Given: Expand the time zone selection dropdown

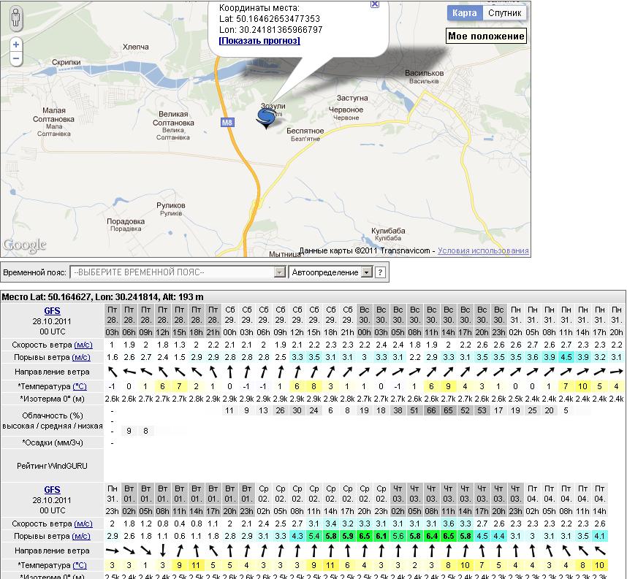Looking at the screenshot, I should [279, 272].
